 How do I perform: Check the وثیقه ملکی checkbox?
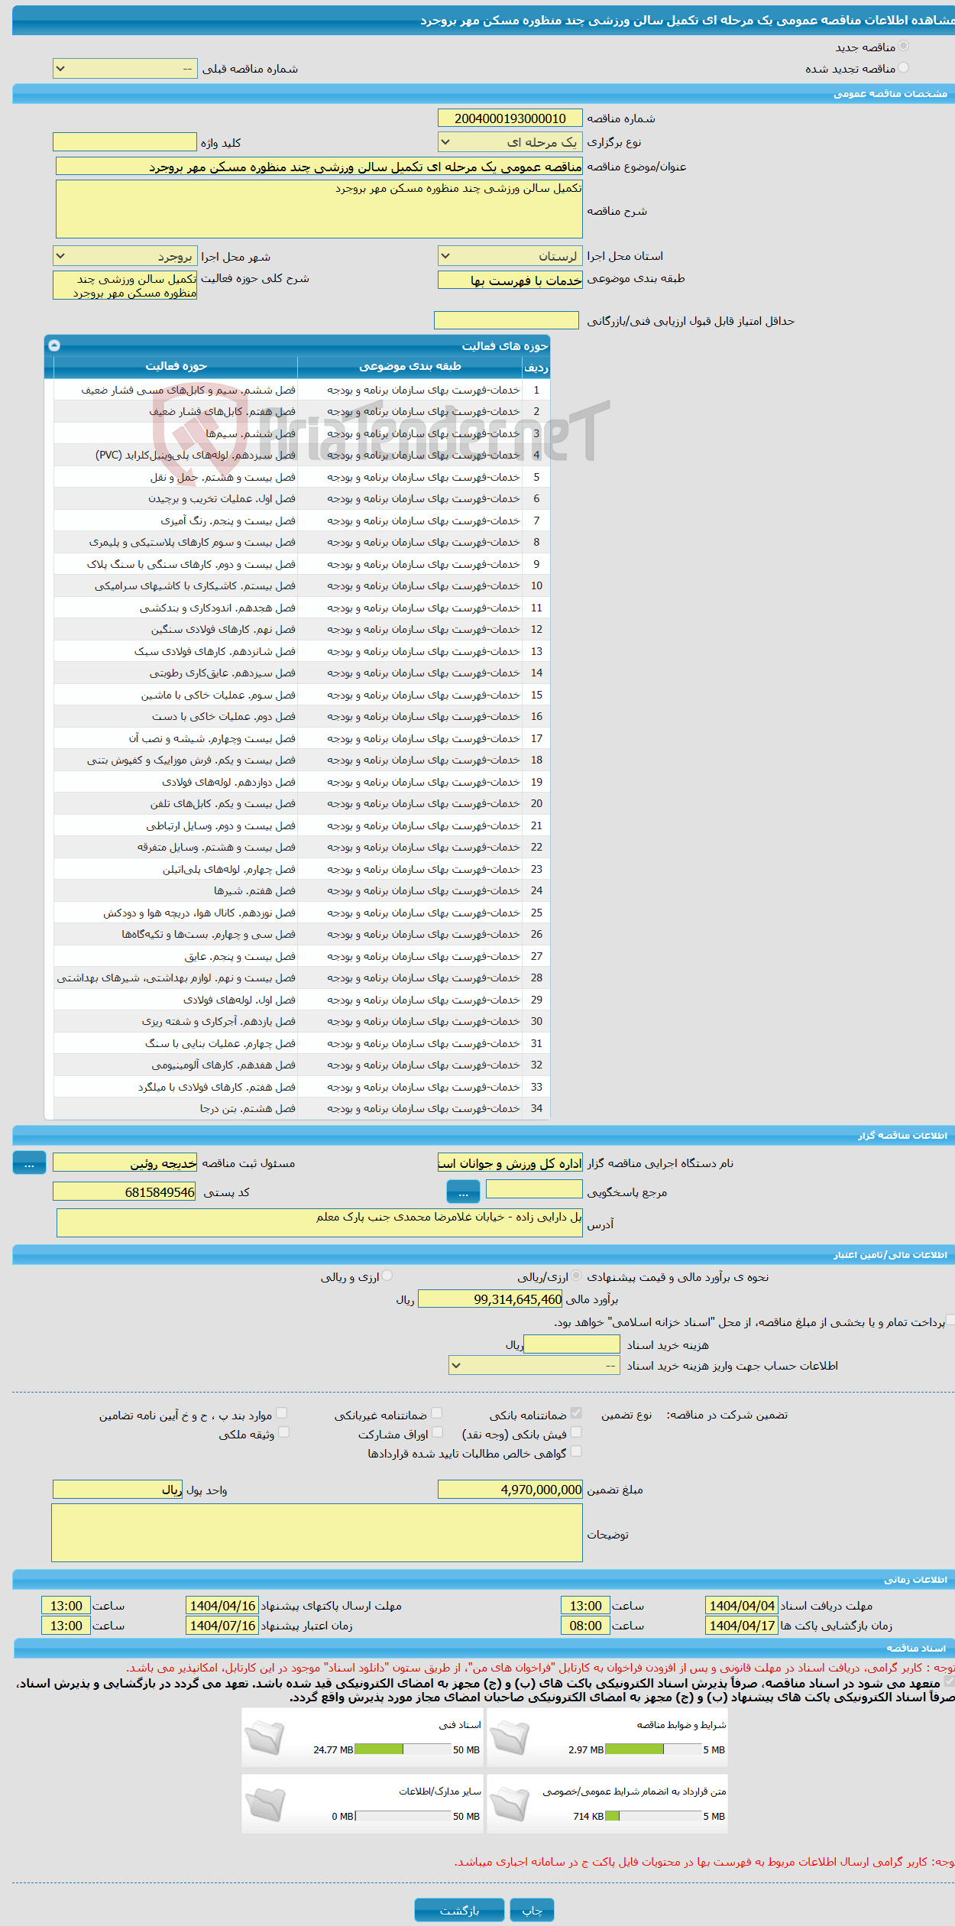click(x=283, y=1432)
